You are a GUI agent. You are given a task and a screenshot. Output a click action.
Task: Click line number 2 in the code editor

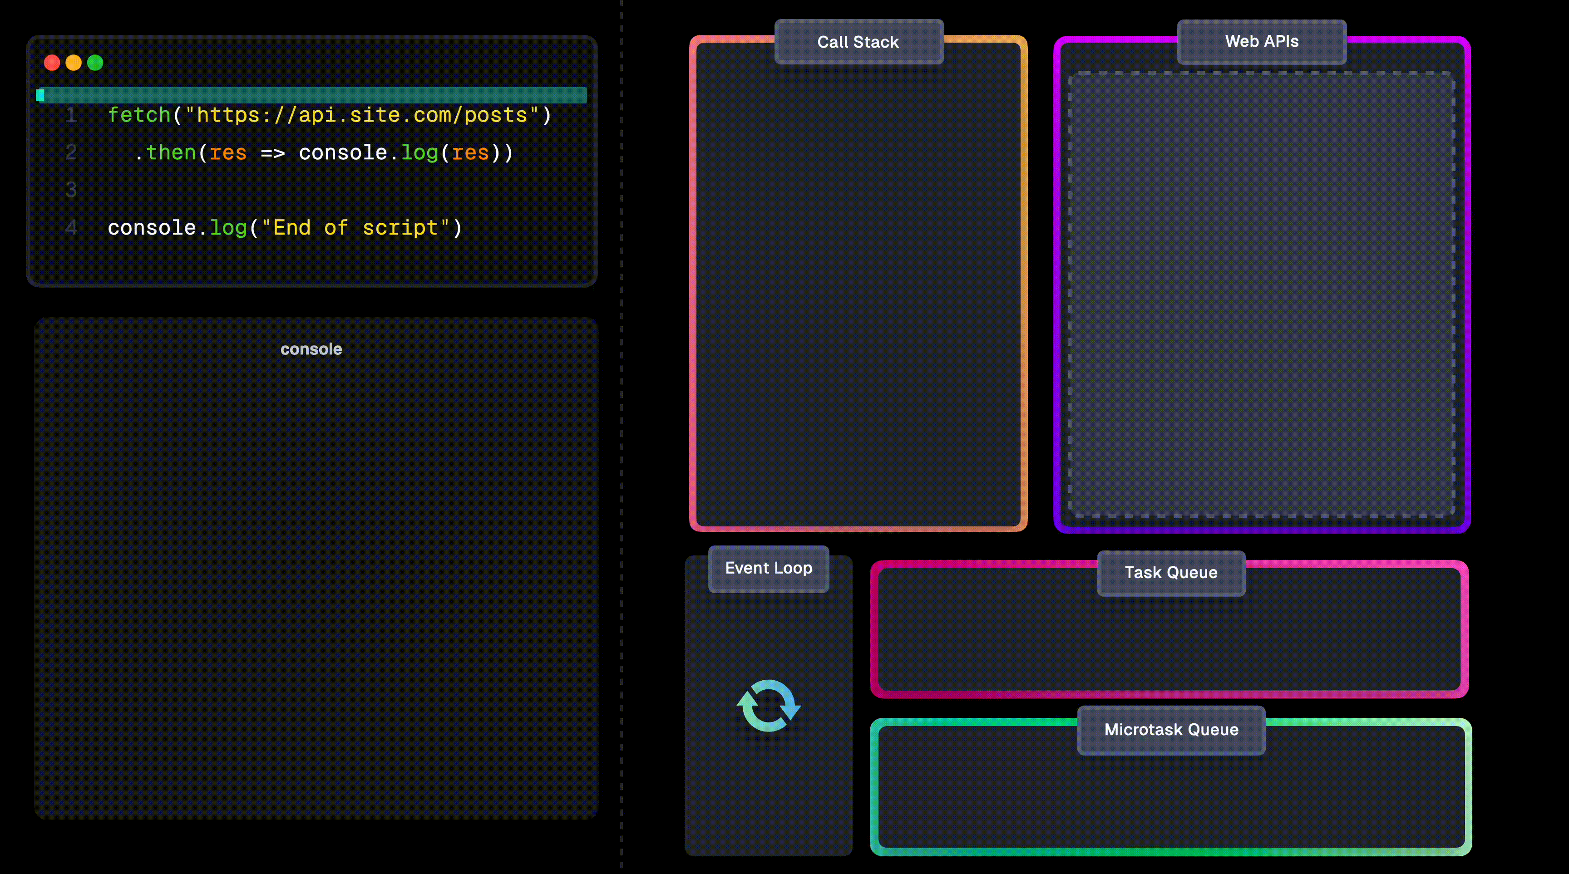coord(71,153)
